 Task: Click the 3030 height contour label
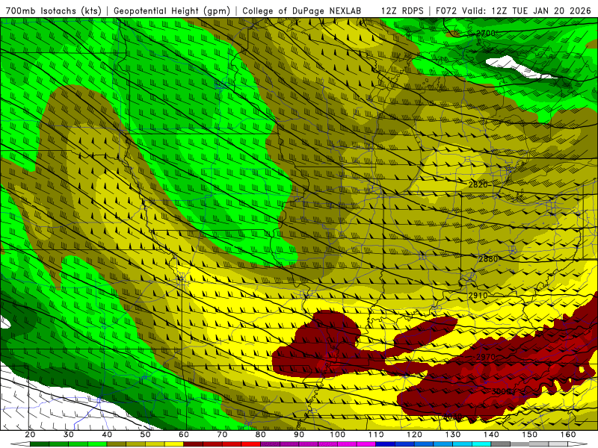click(x=453, y=417)
